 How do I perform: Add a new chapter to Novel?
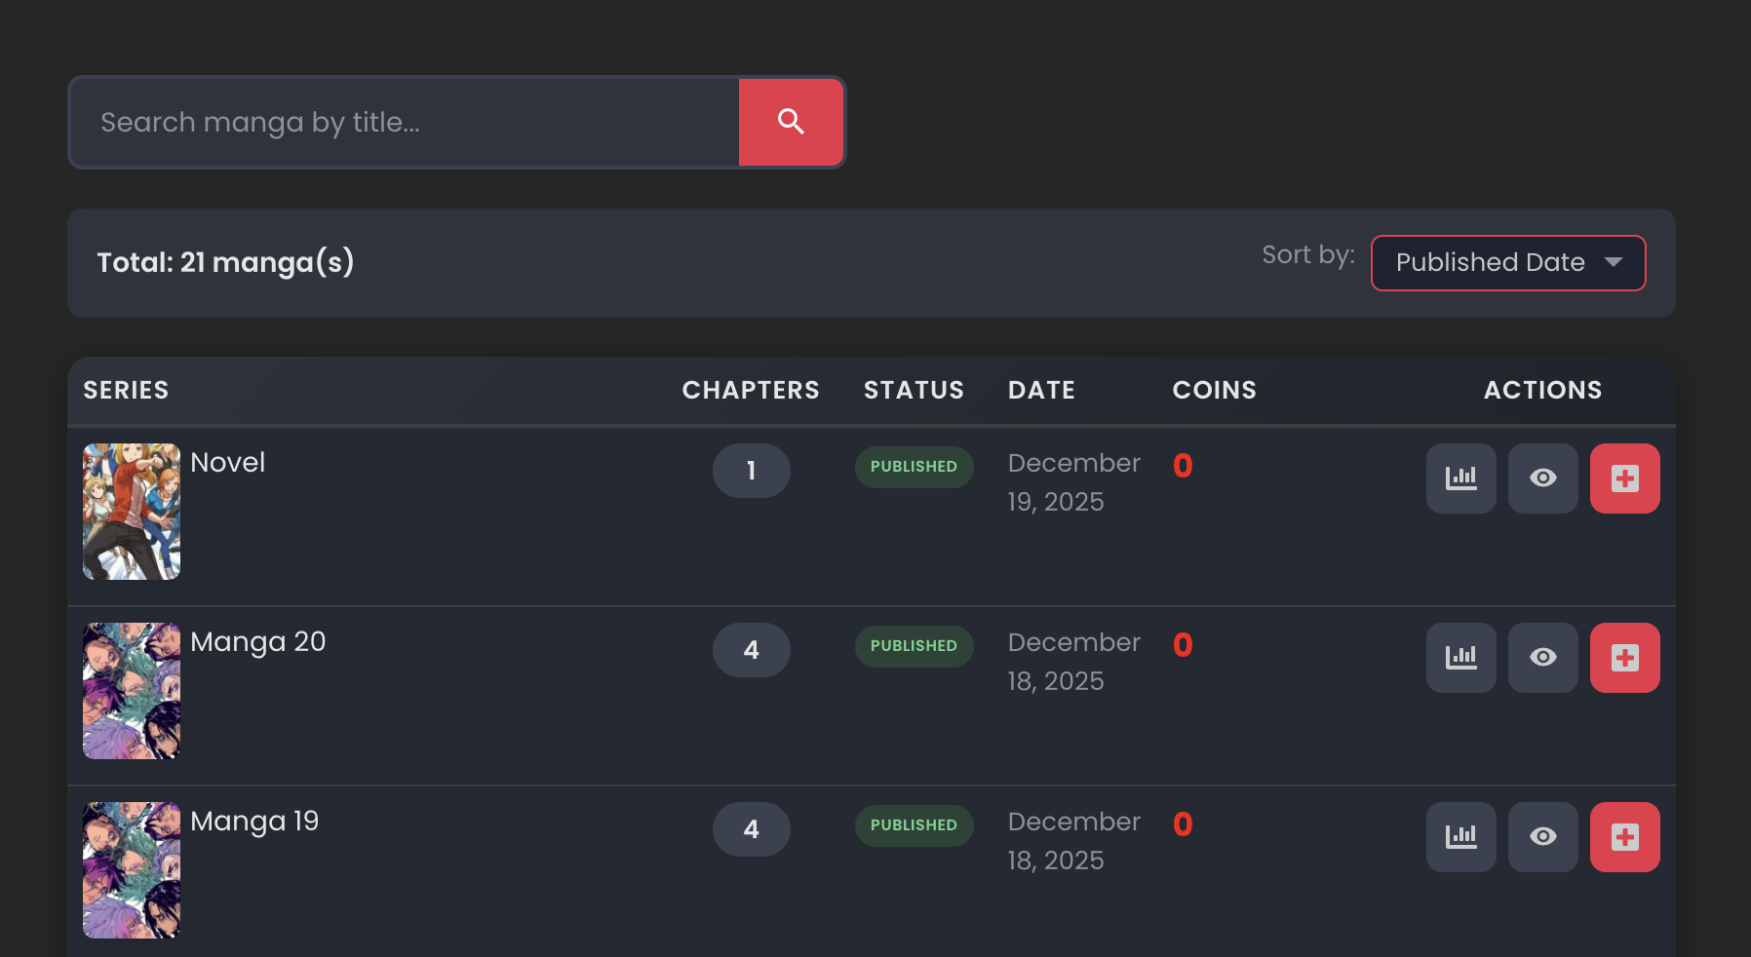click(1624, 478)
